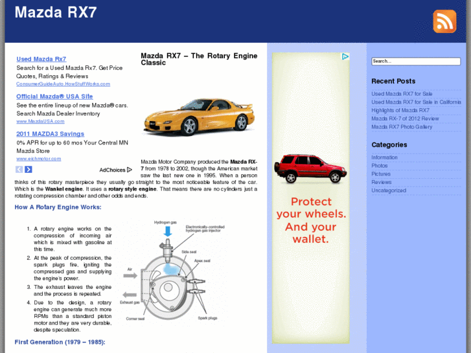Open the AdChoices label under text ads

click(x=116, y=170)
